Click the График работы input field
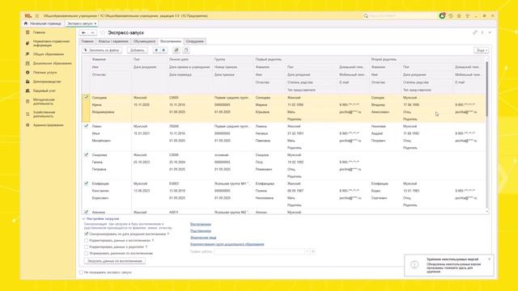 coord(259,251)
